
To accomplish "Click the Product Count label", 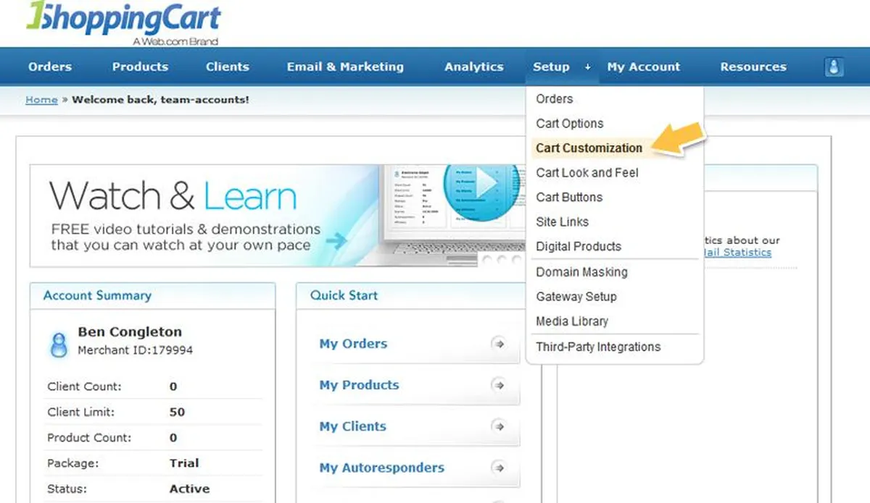I will click(x=89, y=438).
